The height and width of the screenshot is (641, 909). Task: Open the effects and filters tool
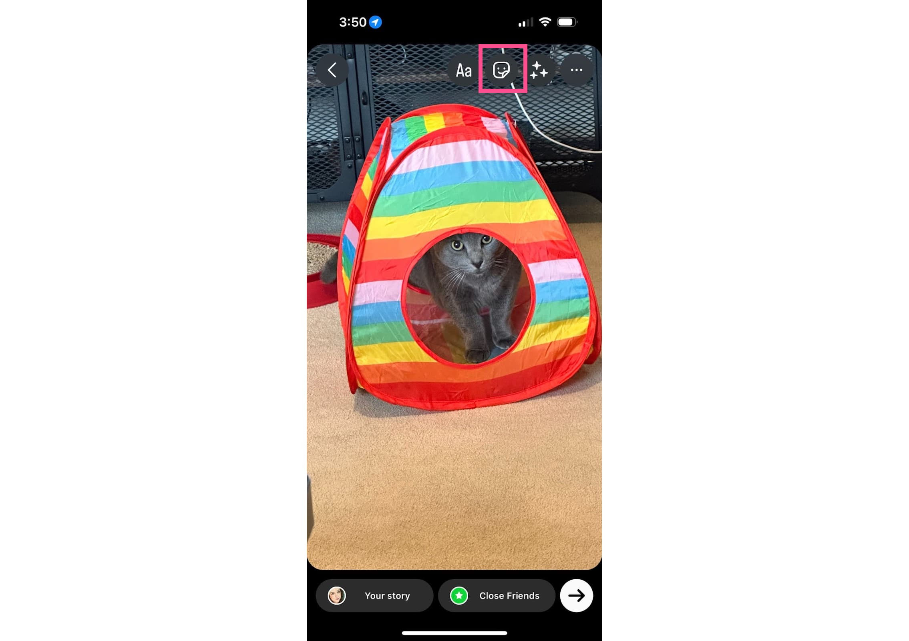(539, 69)
